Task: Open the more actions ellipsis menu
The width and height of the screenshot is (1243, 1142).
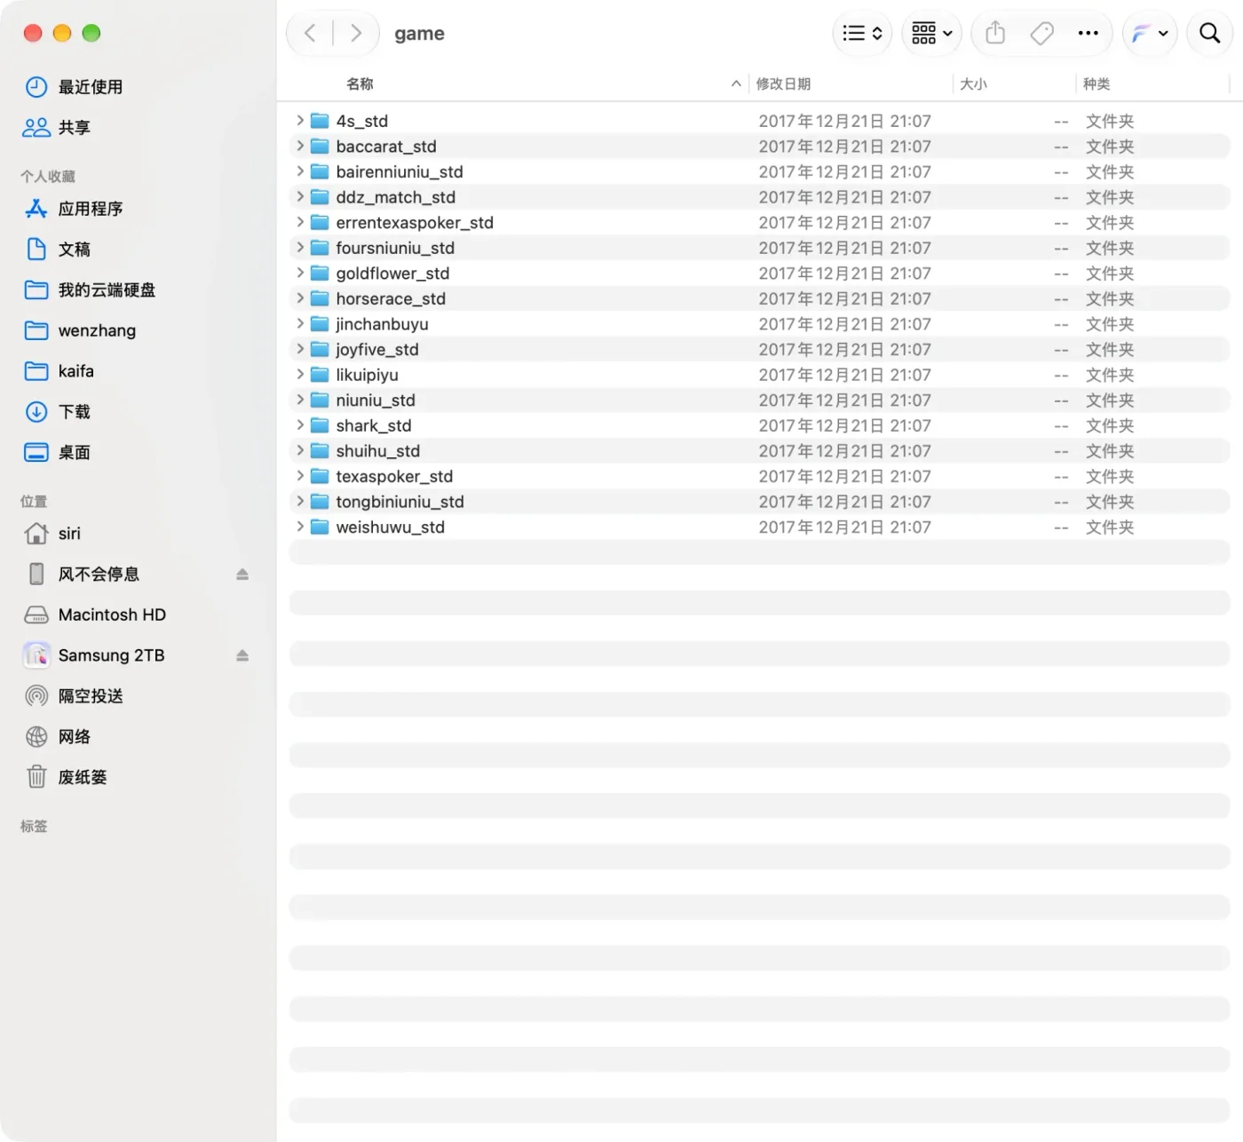Action: click(x=1088, y=34)
